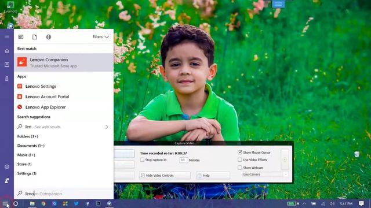Enable the Show Webcam checkbox
The image size is (371, 208).
tap(240, 168)
